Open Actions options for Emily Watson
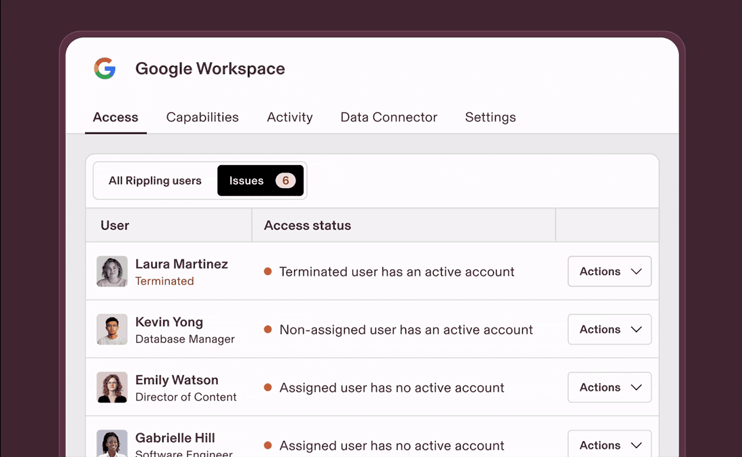 pyautogui.click(x=609, y=387)
